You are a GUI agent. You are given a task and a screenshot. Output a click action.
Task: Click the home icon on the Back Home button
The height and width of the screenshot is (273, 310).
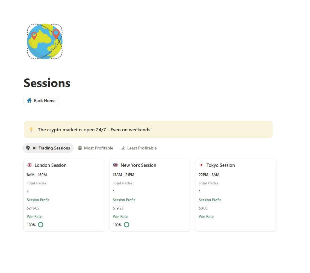[x=29, y=100]
